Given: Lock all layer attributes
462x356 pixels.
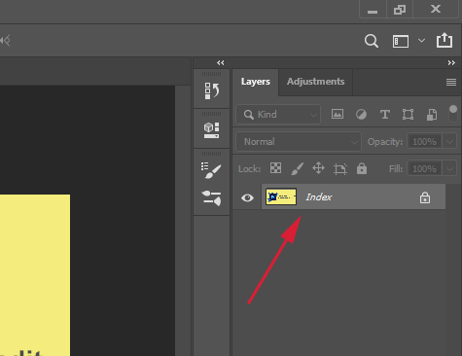Looking at the screenshot, I should pos(362,168).
